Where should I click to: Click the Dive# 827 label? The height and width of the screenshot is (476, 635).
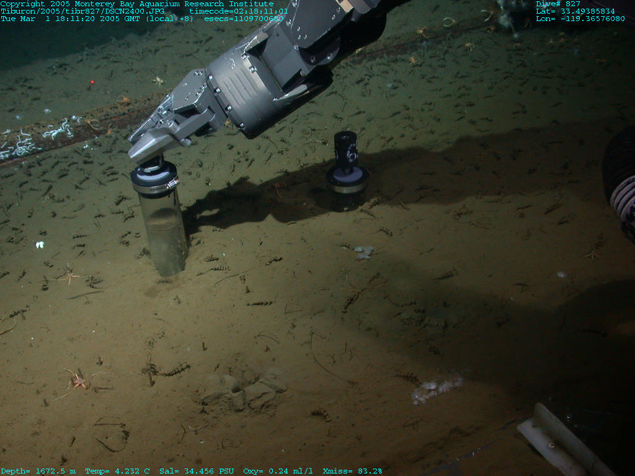[558, 4]
